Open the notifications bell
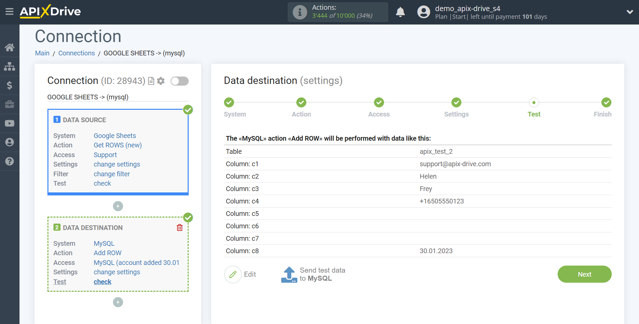 (400, 12)
